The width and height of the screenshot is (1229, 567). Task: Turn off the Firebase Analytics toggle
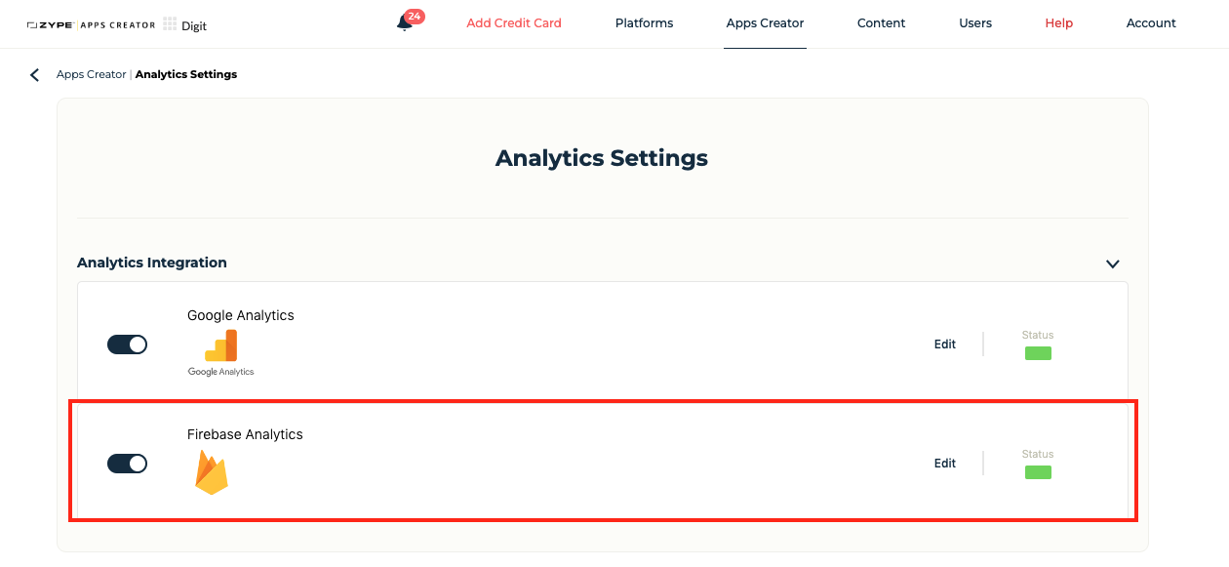click(x=127, y=464)
